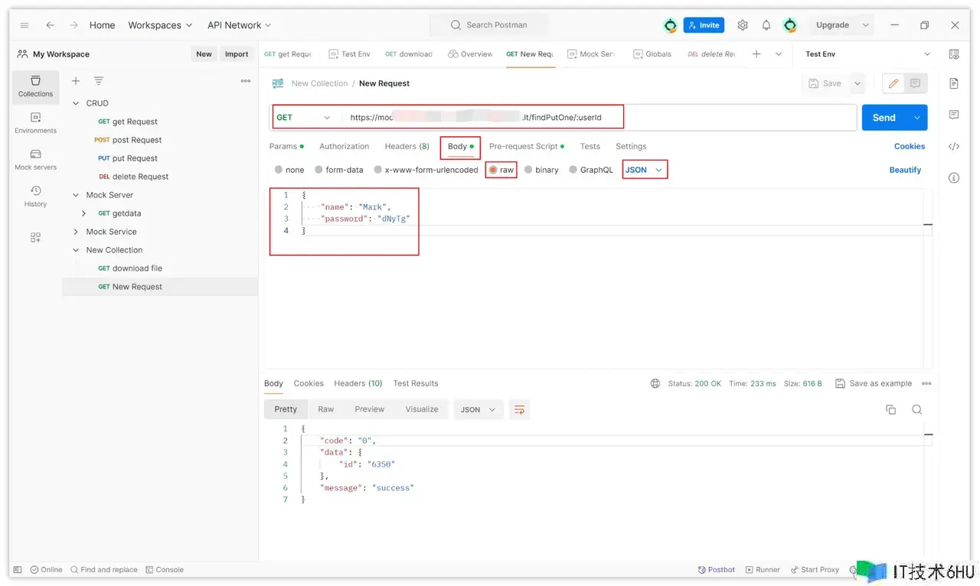Show the Raw response view
This screenshot has width=980, height=586.
(x=325, y=410)
